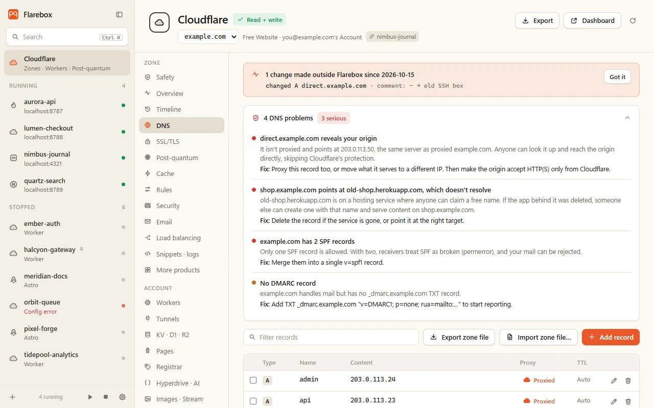The width and height of the screenshot is (654, 408).
Task: Toggle the sidebar panel icon
Action: 119,15
